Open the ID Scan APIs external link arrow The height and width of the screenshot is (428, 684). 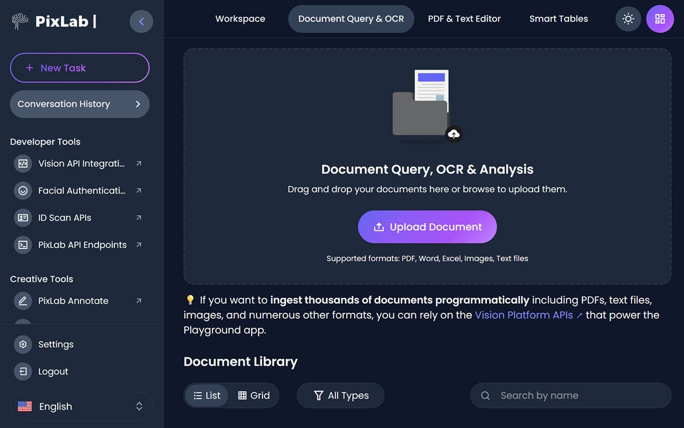click(x=139, y=218)
